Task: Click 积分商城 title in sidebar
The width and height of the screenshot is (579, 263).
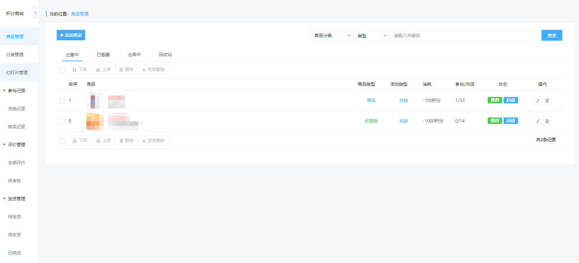Action: tap(15, 13)
